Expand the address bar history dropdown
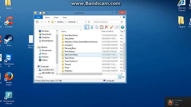 pyautogui.click(x=86, y=22)
